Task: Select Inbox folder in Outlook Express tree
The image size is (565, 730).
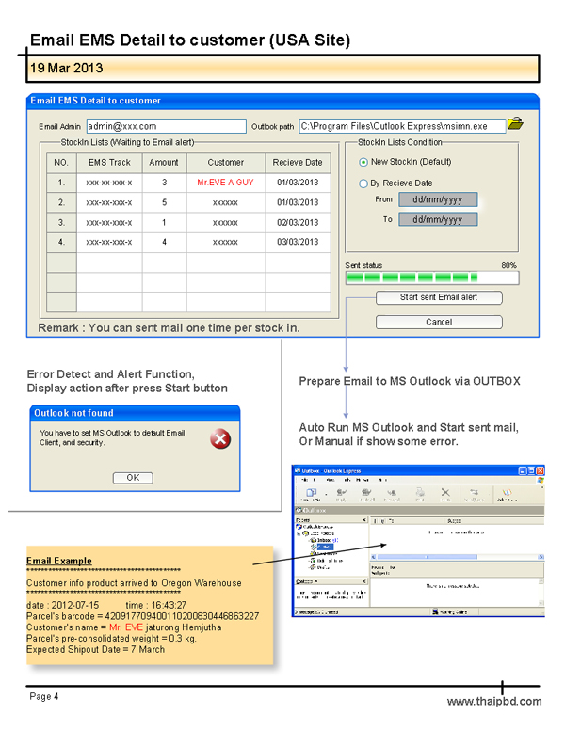Action: coord(325,540)
